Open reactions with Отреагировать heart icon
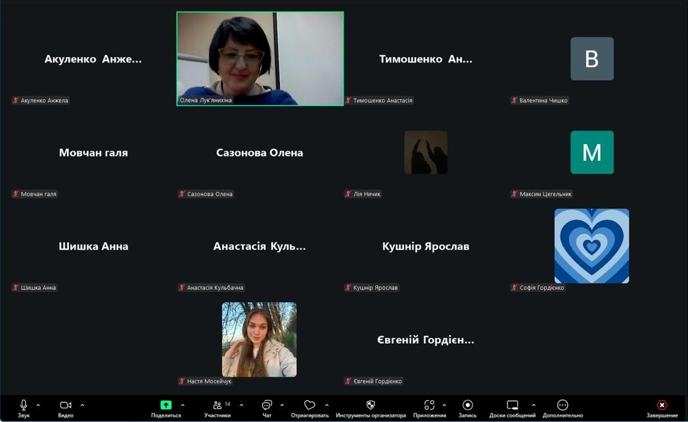 310,405
